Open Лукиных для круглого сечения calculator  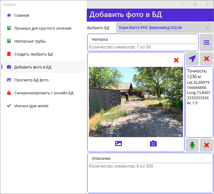(x=43, y=28)
